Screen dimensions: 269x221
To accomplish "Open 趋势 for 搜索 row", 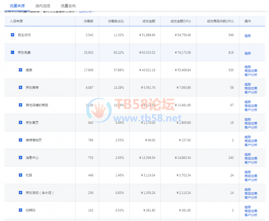I will 248,67.
